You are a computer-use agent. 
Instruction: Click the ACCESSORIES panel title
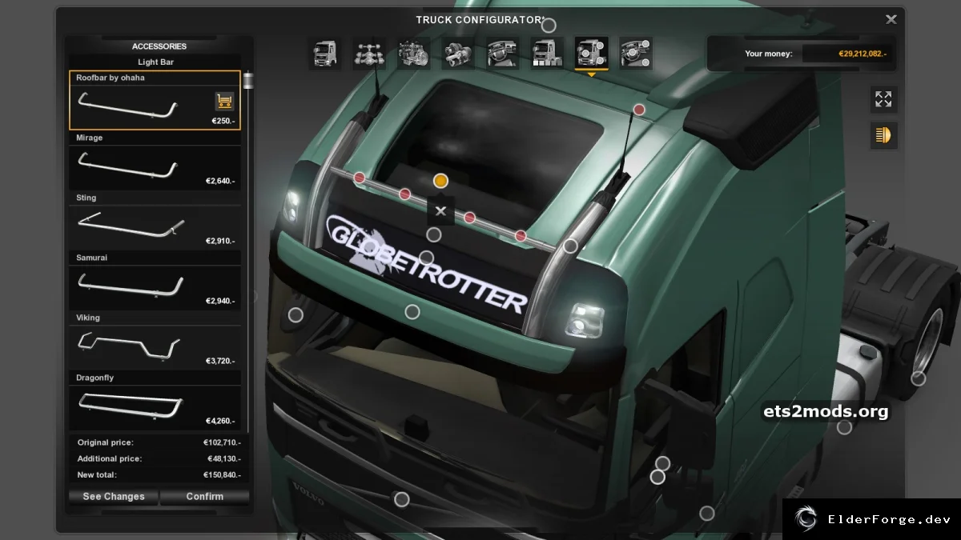click(159, 46)
